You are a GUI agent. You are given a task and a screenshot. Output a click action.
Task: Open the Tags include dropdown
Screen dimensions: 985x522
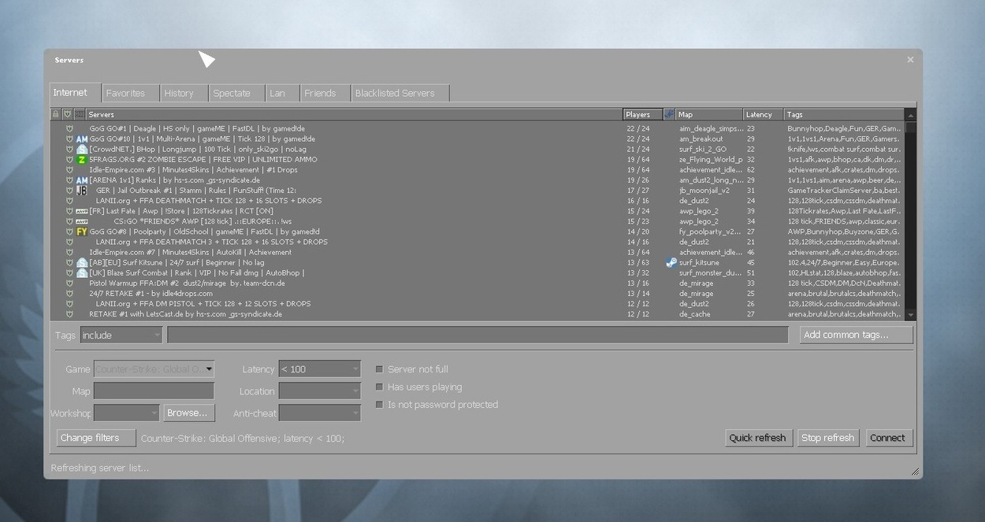(x=121, y=335)
